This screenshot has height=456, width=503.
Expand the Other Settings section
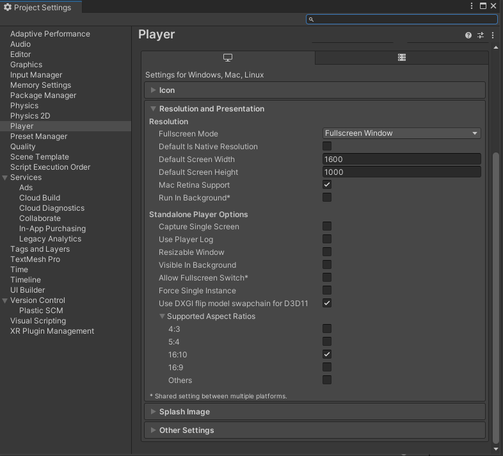(186, 430)
